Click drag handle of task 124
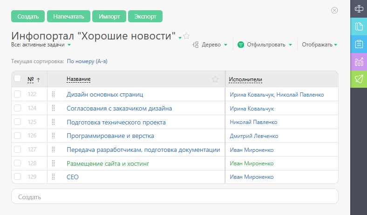367x215 pixels. click(x=54, y=108)
